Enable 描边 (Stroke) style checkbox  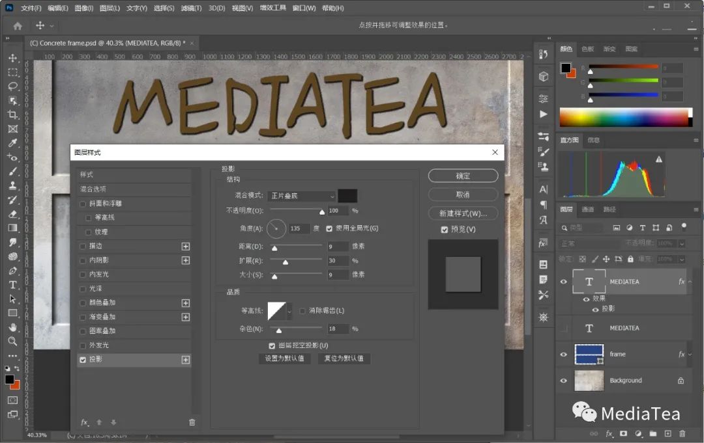click(83, 247)
